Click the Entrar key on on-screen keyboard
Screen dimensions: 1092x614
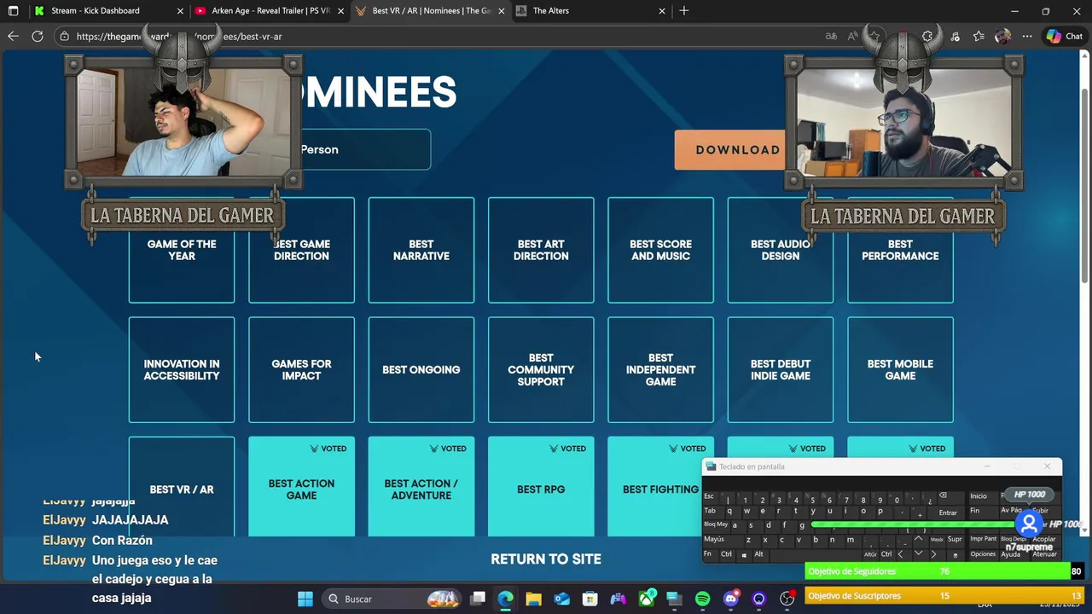click(948, 513)
